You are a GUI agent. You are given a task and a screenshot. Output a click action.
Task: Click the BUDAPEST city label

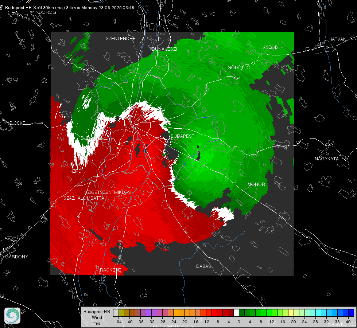click(x=182, y=136)
